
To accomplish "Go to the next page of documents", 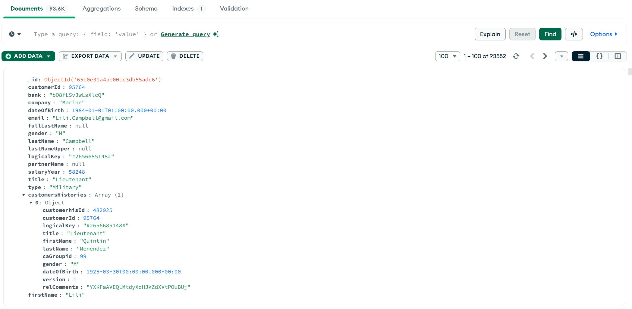I will (x=545, y=56).
